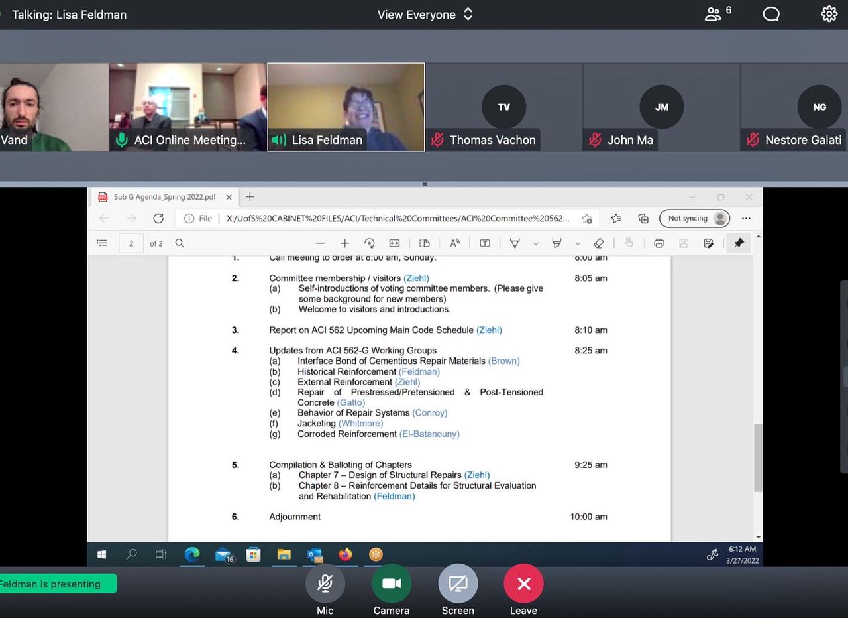The height and width of the screenshot is (618, 848).
Task: Toggle the Camera button
Action: pos(391,584)
